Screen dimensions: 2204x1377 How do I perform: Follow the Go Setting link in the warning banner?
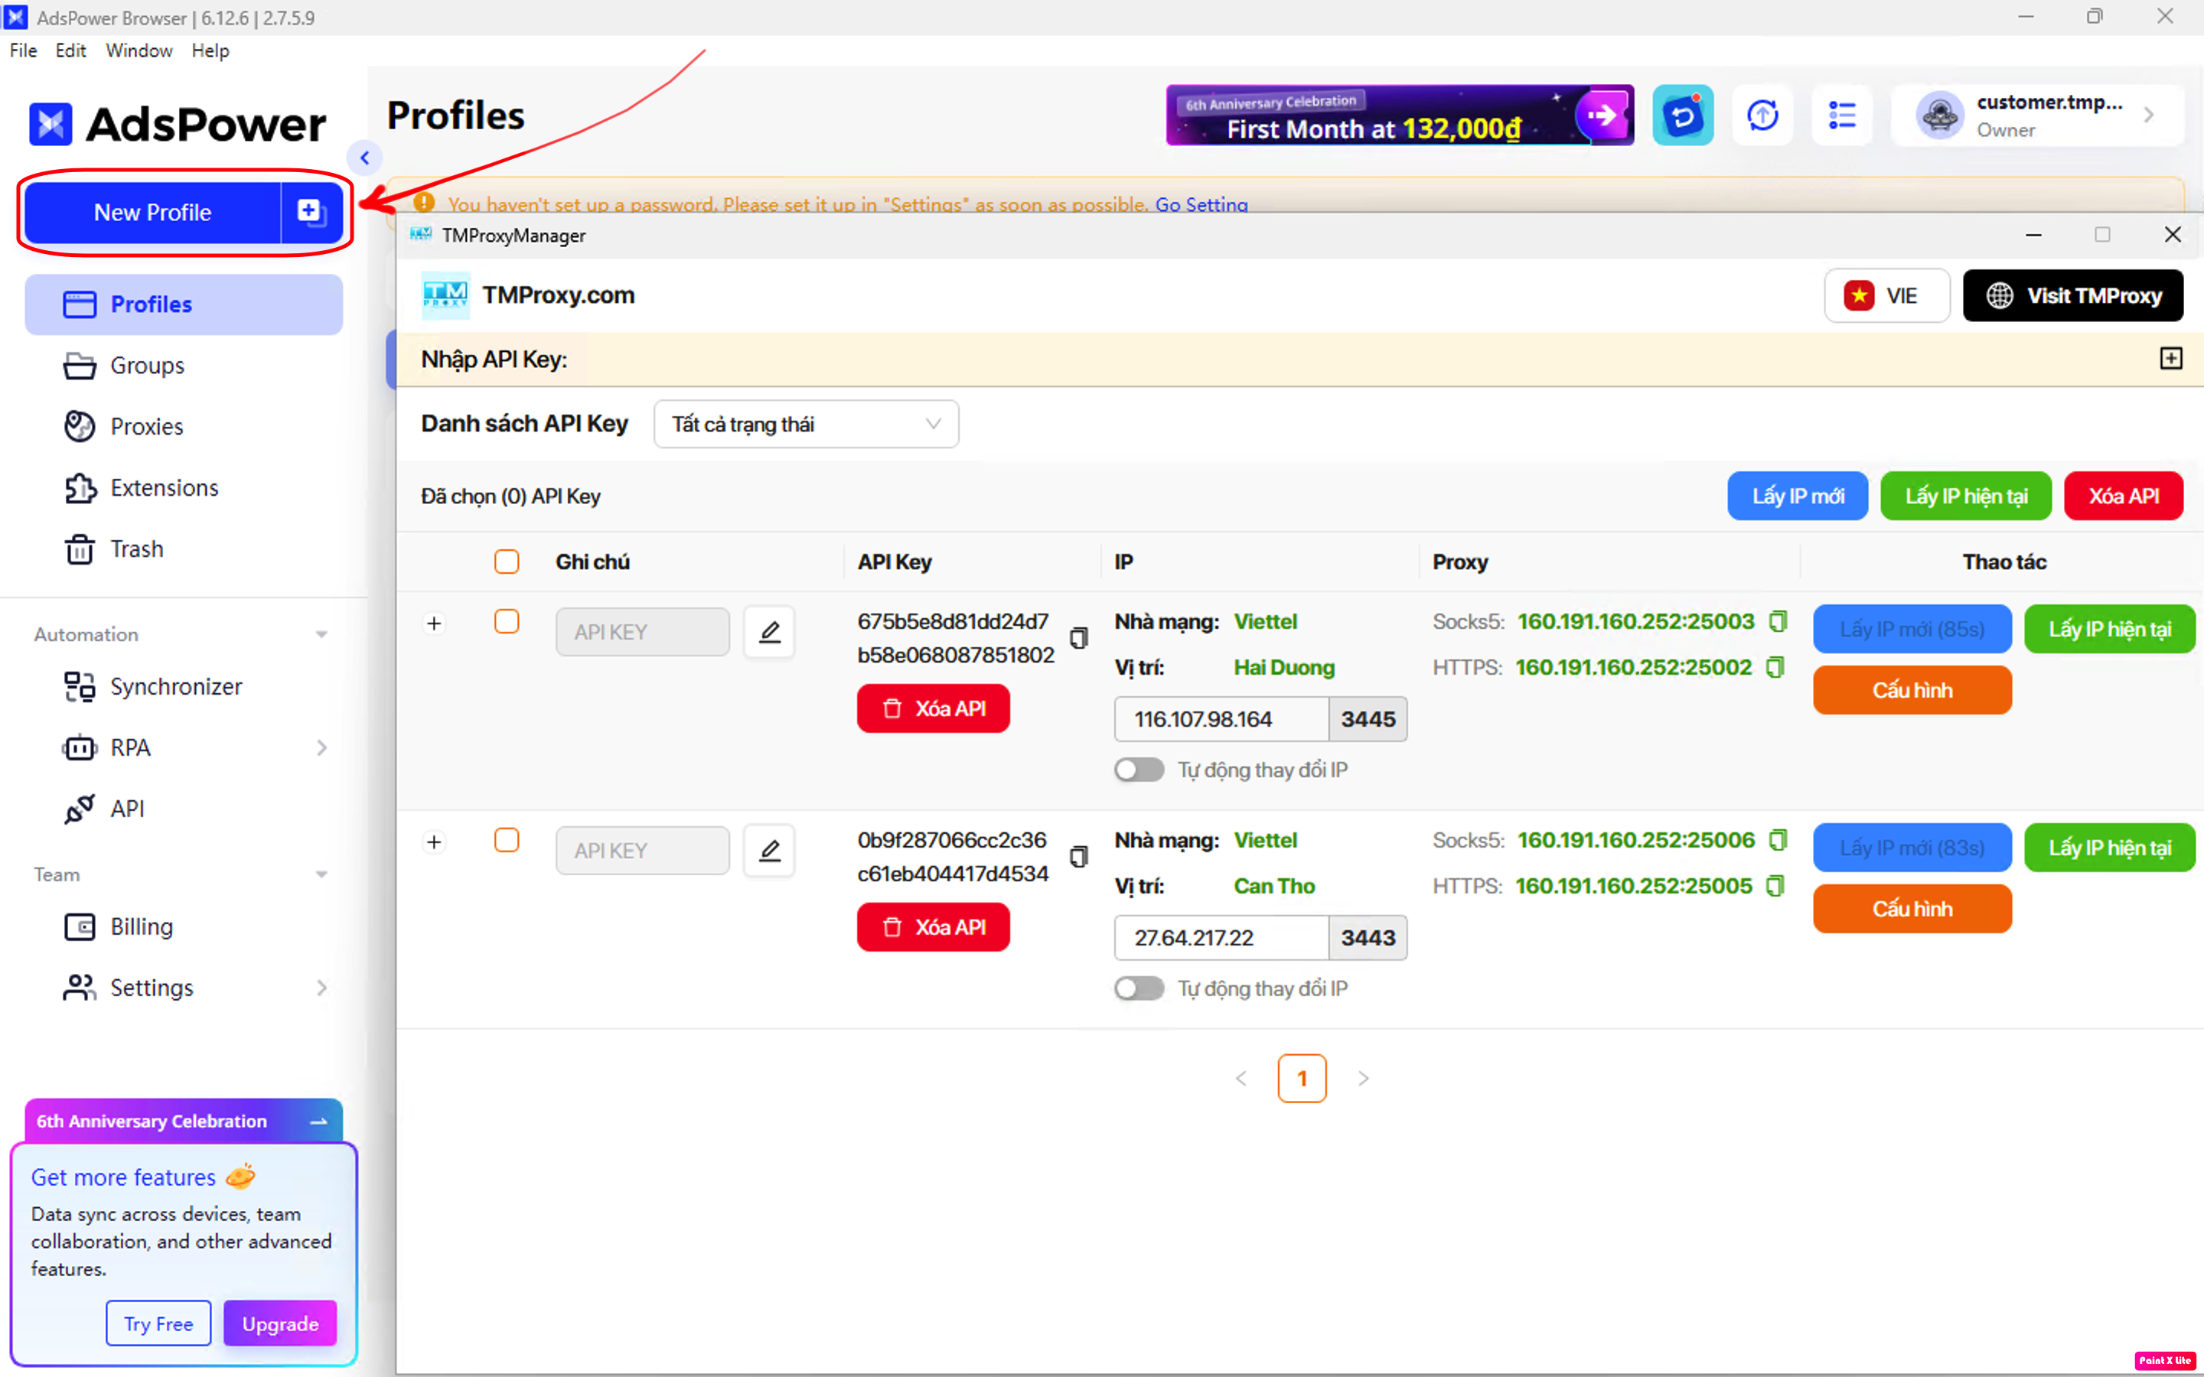(x=1201, y=204)
